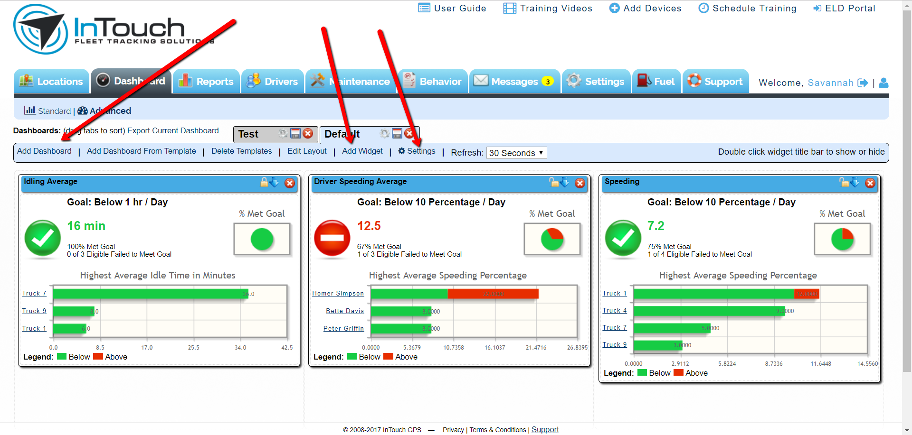Toggle the padlock on the Idling Average widget
The height and width of the screenshot is (435, 912).
coord(264,183)
